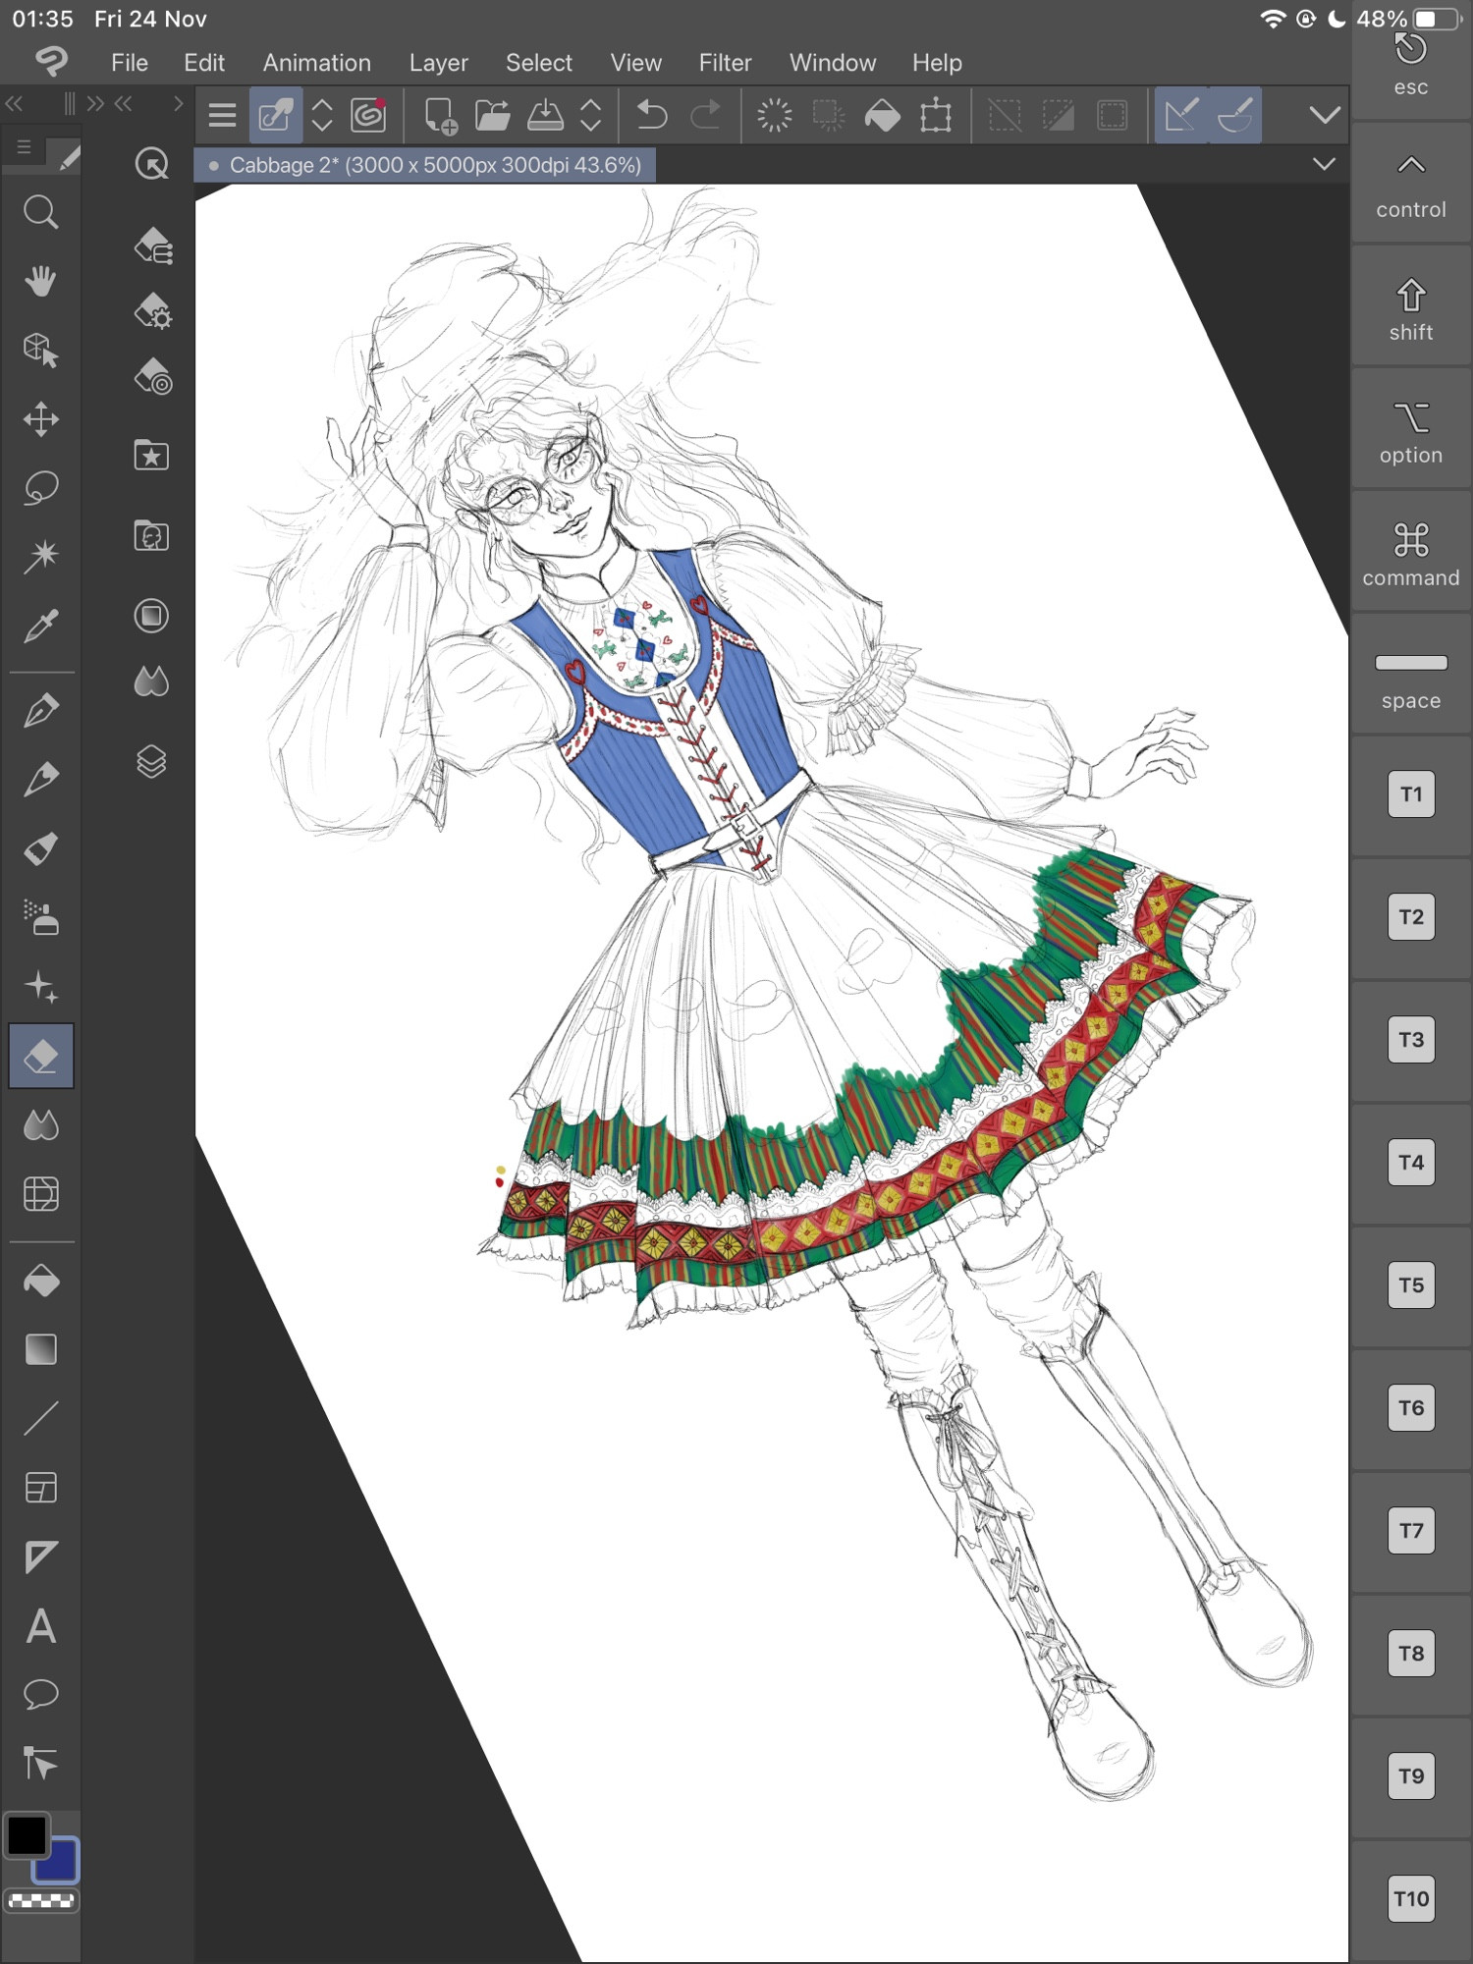1473x1964 pixels.
Task: Toggle the option modifier key
Action: (1411, 428)
